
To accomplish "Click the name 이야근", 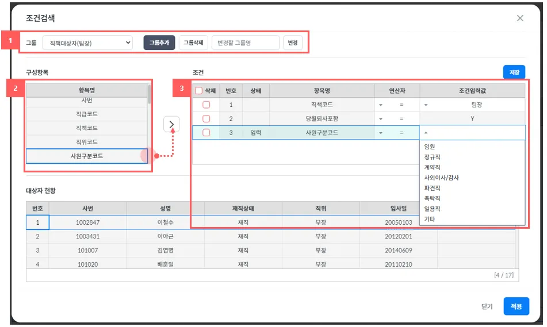I will (165, 236).
